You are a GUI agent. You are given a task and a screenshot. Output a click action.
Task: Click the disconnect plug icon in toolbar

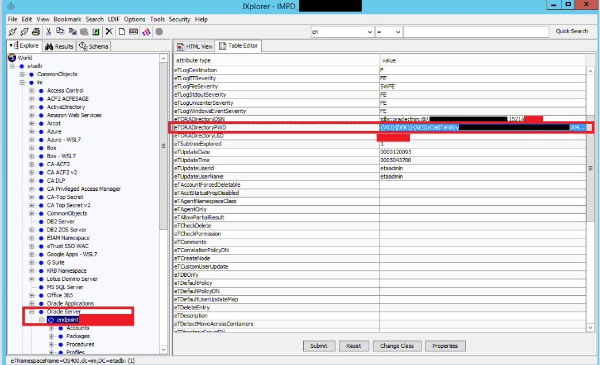coord(24,32)
